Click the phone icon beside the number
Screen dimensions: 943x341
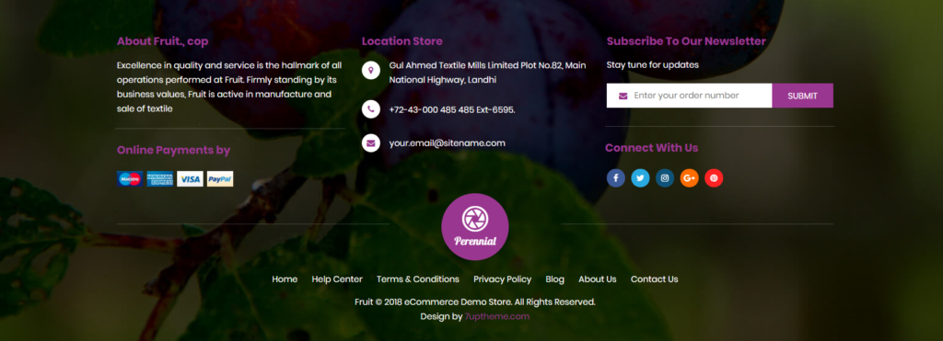pos(370,109)
